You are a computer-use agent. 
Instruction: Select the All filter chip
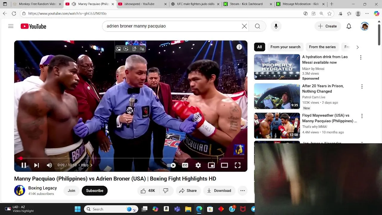pyautogui.click(x=260, y=47)
